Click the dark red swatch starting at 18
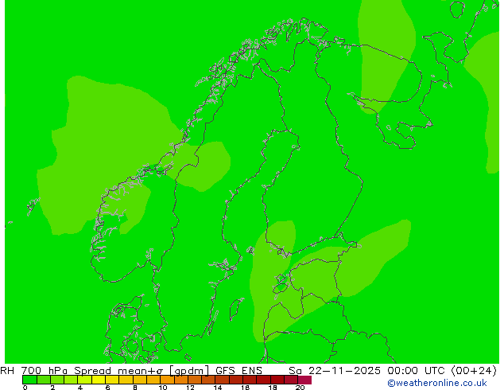 coord(277,380)
